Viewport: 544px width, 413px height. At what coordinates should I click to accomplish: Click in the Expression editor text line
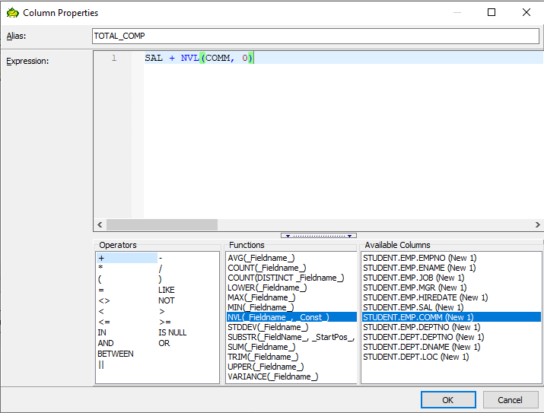(343, 58)
